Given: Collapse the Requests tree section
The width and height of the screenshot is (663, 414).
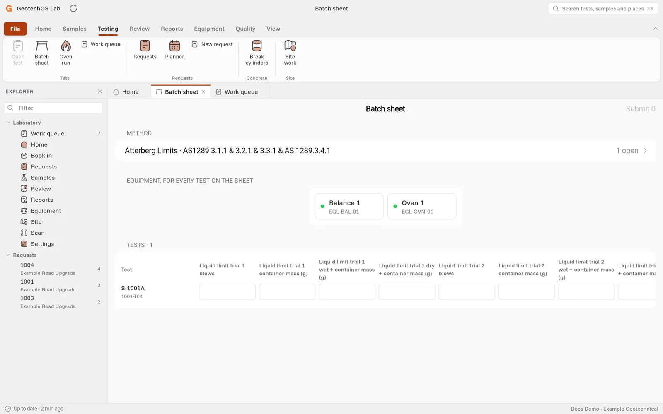Looking at the screenshot, I should pos(8,255).
